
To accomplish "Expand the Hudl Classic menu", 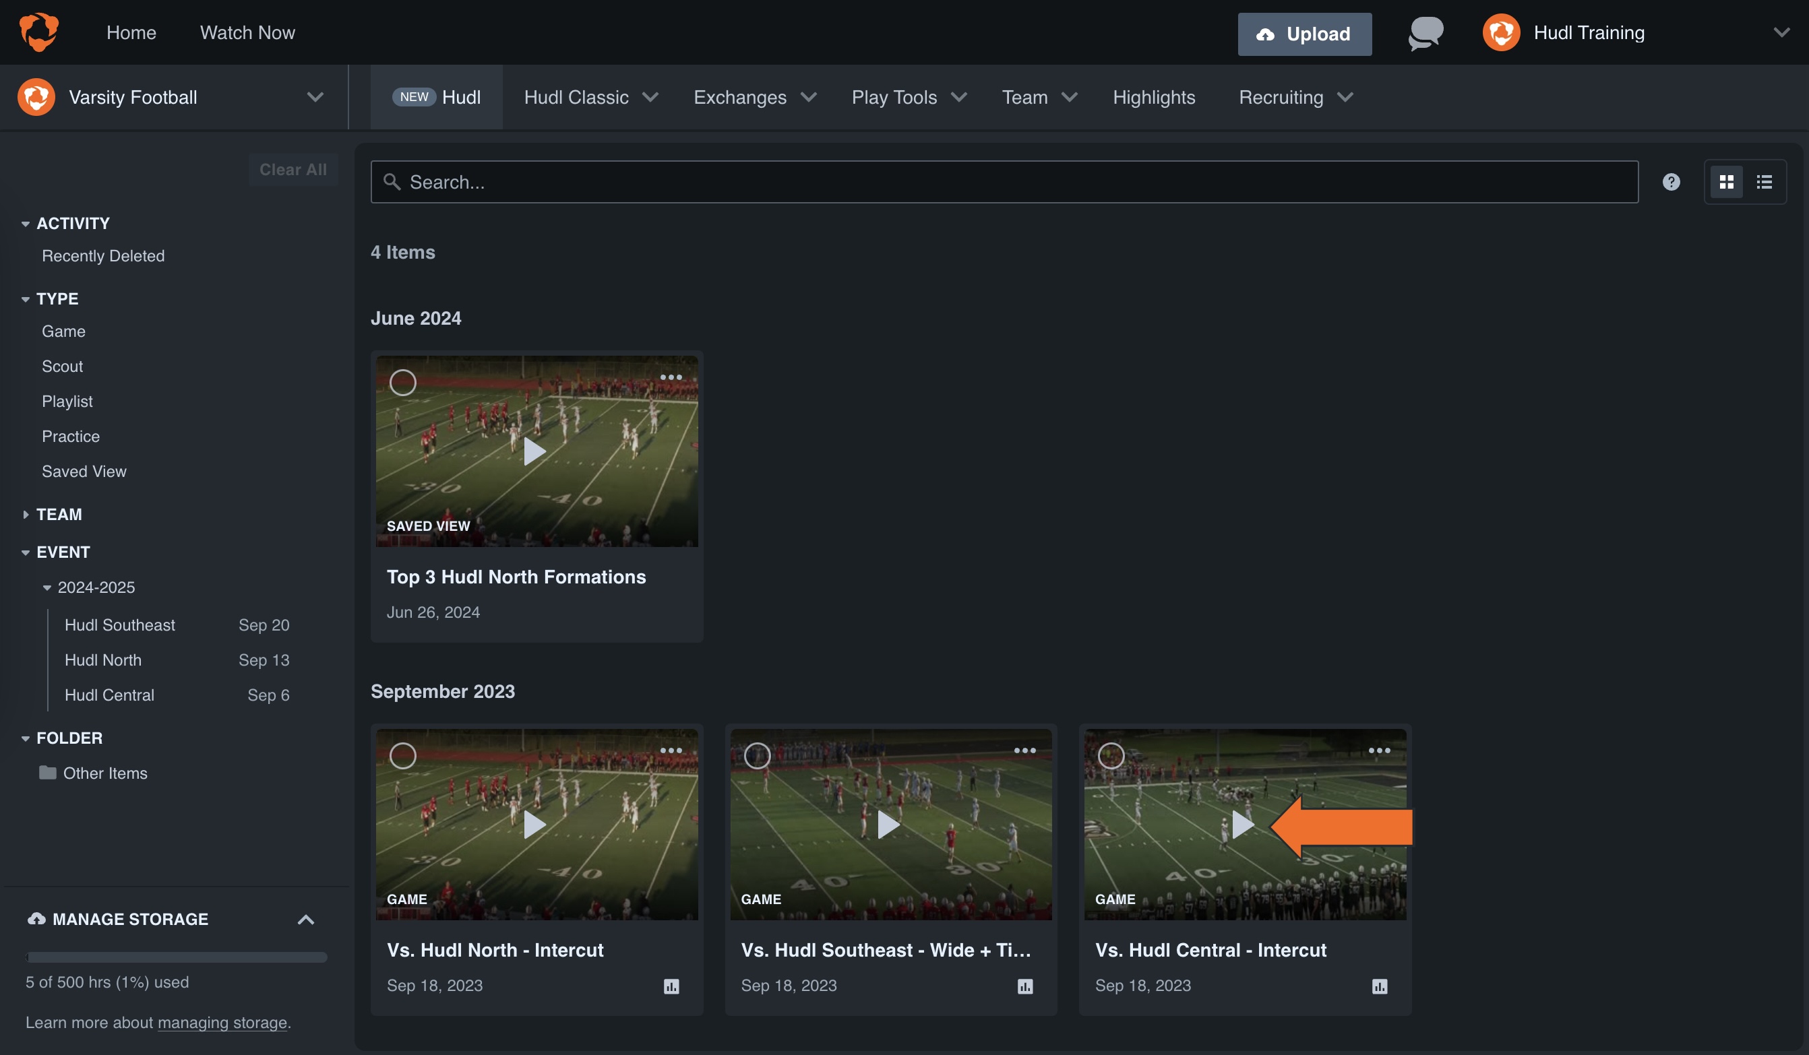I will [591, 97].
